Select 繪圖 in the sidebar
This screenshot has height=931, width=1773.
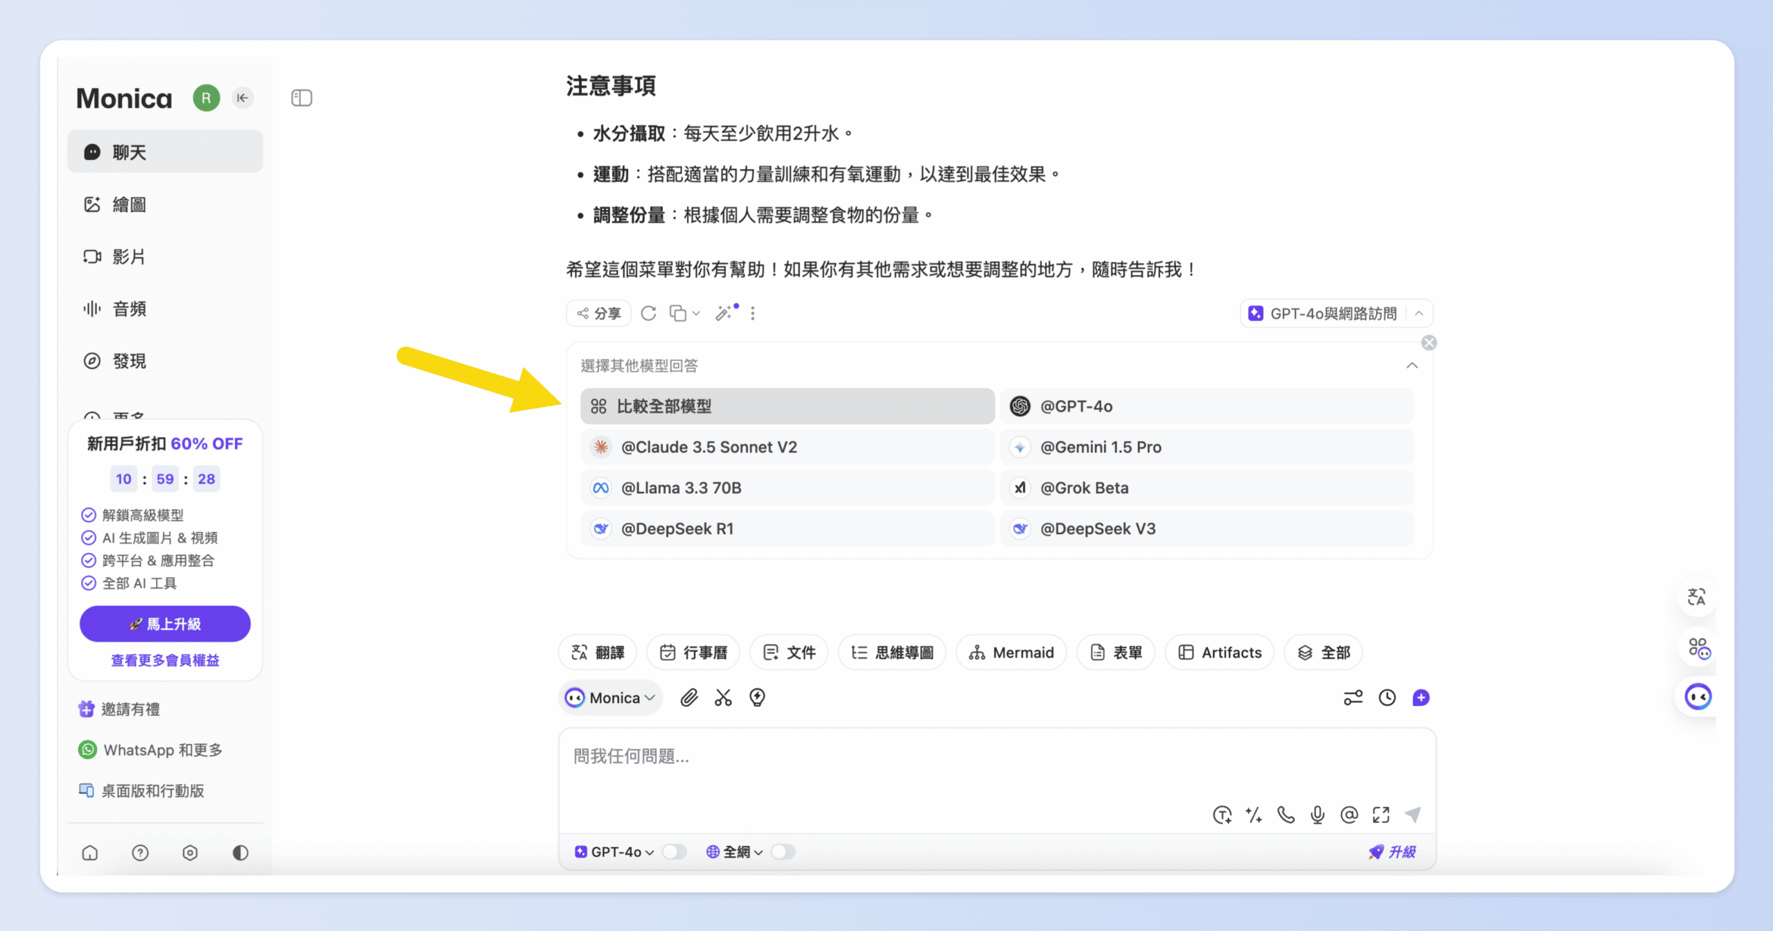(165, 204)
